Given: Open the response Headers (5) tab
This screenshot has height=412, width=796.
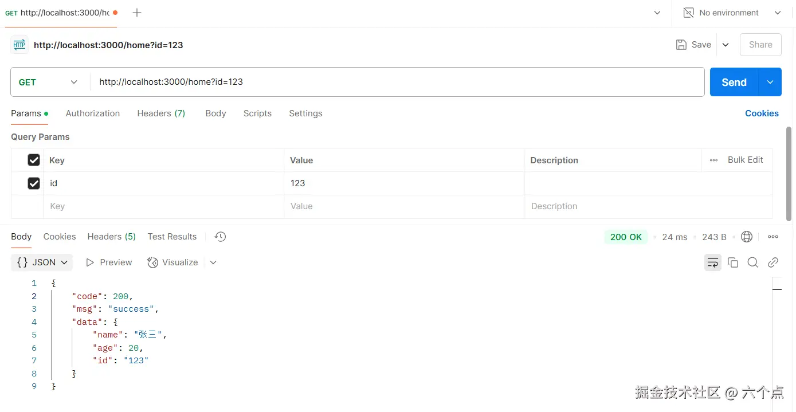Looking at the screenshot, I should pos(111,237).
